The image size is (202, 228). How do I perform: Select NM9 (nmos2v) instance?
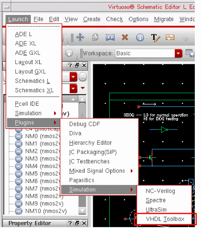44,203
